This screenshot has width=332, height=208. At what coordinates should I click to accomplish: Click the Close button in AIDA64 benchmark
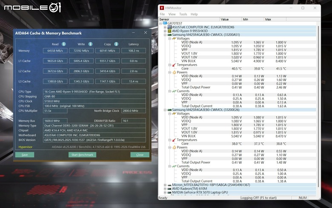click(x=140, y=155)
